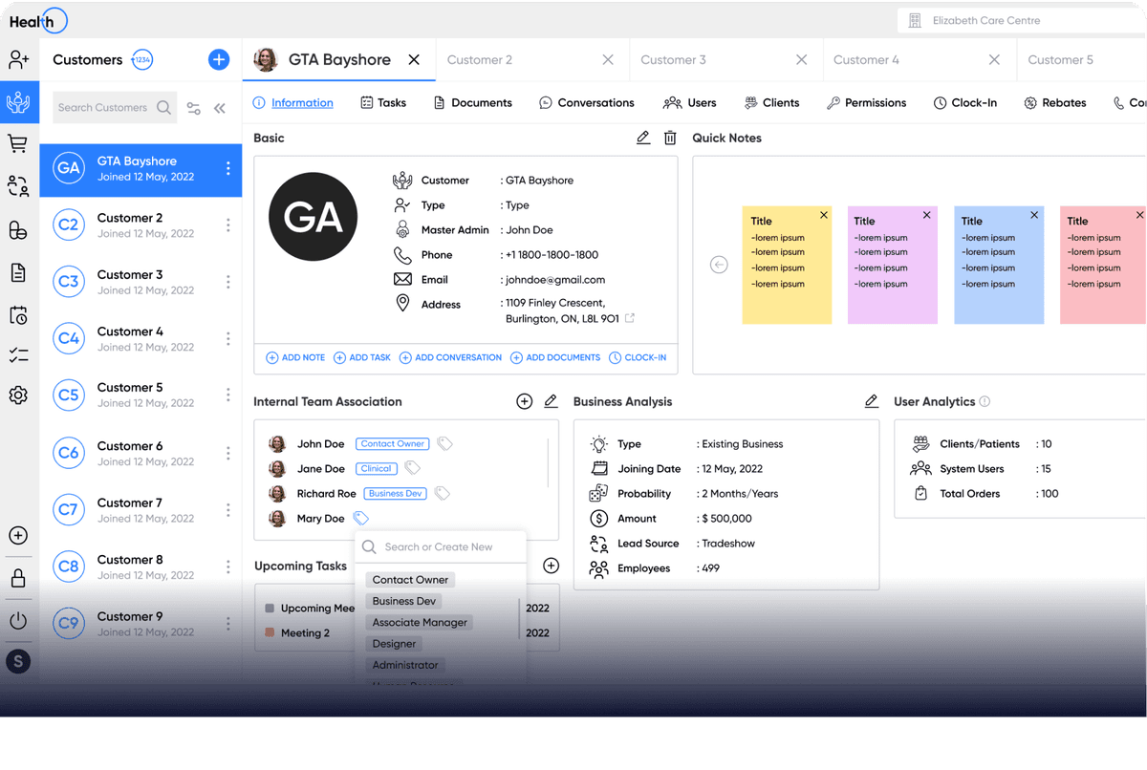Edit Basic section with pencil icon
This screenshot has width=1147, height=770.
click(x=643, y=138)
